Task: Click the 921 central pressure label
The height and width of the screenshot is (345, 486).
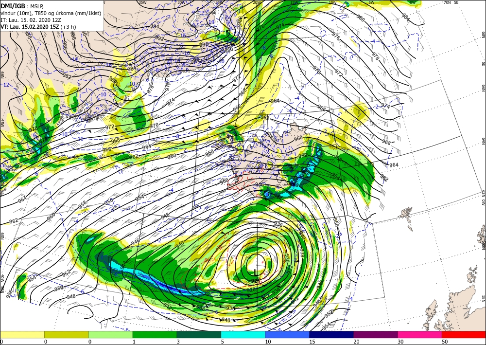Action: [x=256, y=281]
